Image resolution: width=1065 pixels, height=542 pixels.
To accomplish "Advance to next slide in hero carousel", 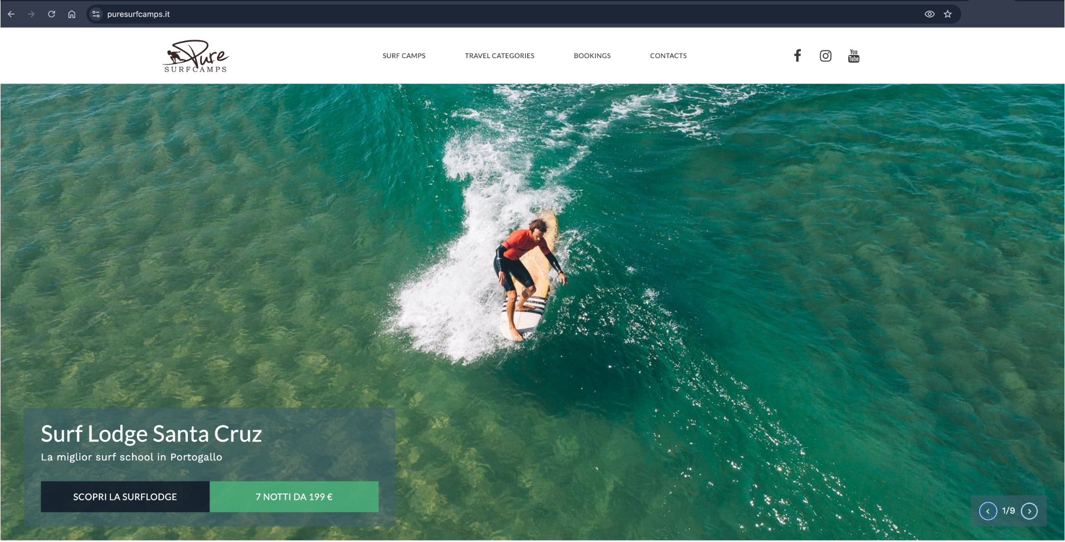I will coord(1029,511).
